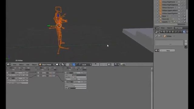The image size is (194, 109).
Task: Click the outliner vertical scrollbar
Action: [187, 16]
